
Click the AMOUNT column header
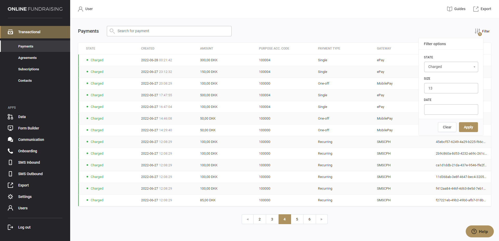(207, 49)
